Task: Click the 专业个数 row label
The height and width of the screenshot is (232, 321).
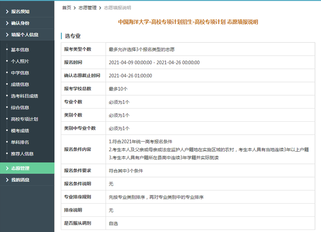Action: (73, 102)
